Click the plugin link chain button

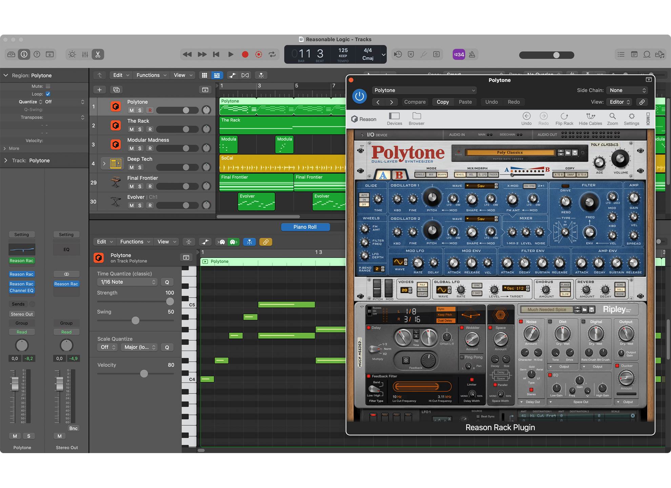pyautogui.click(x=642, y=102)
